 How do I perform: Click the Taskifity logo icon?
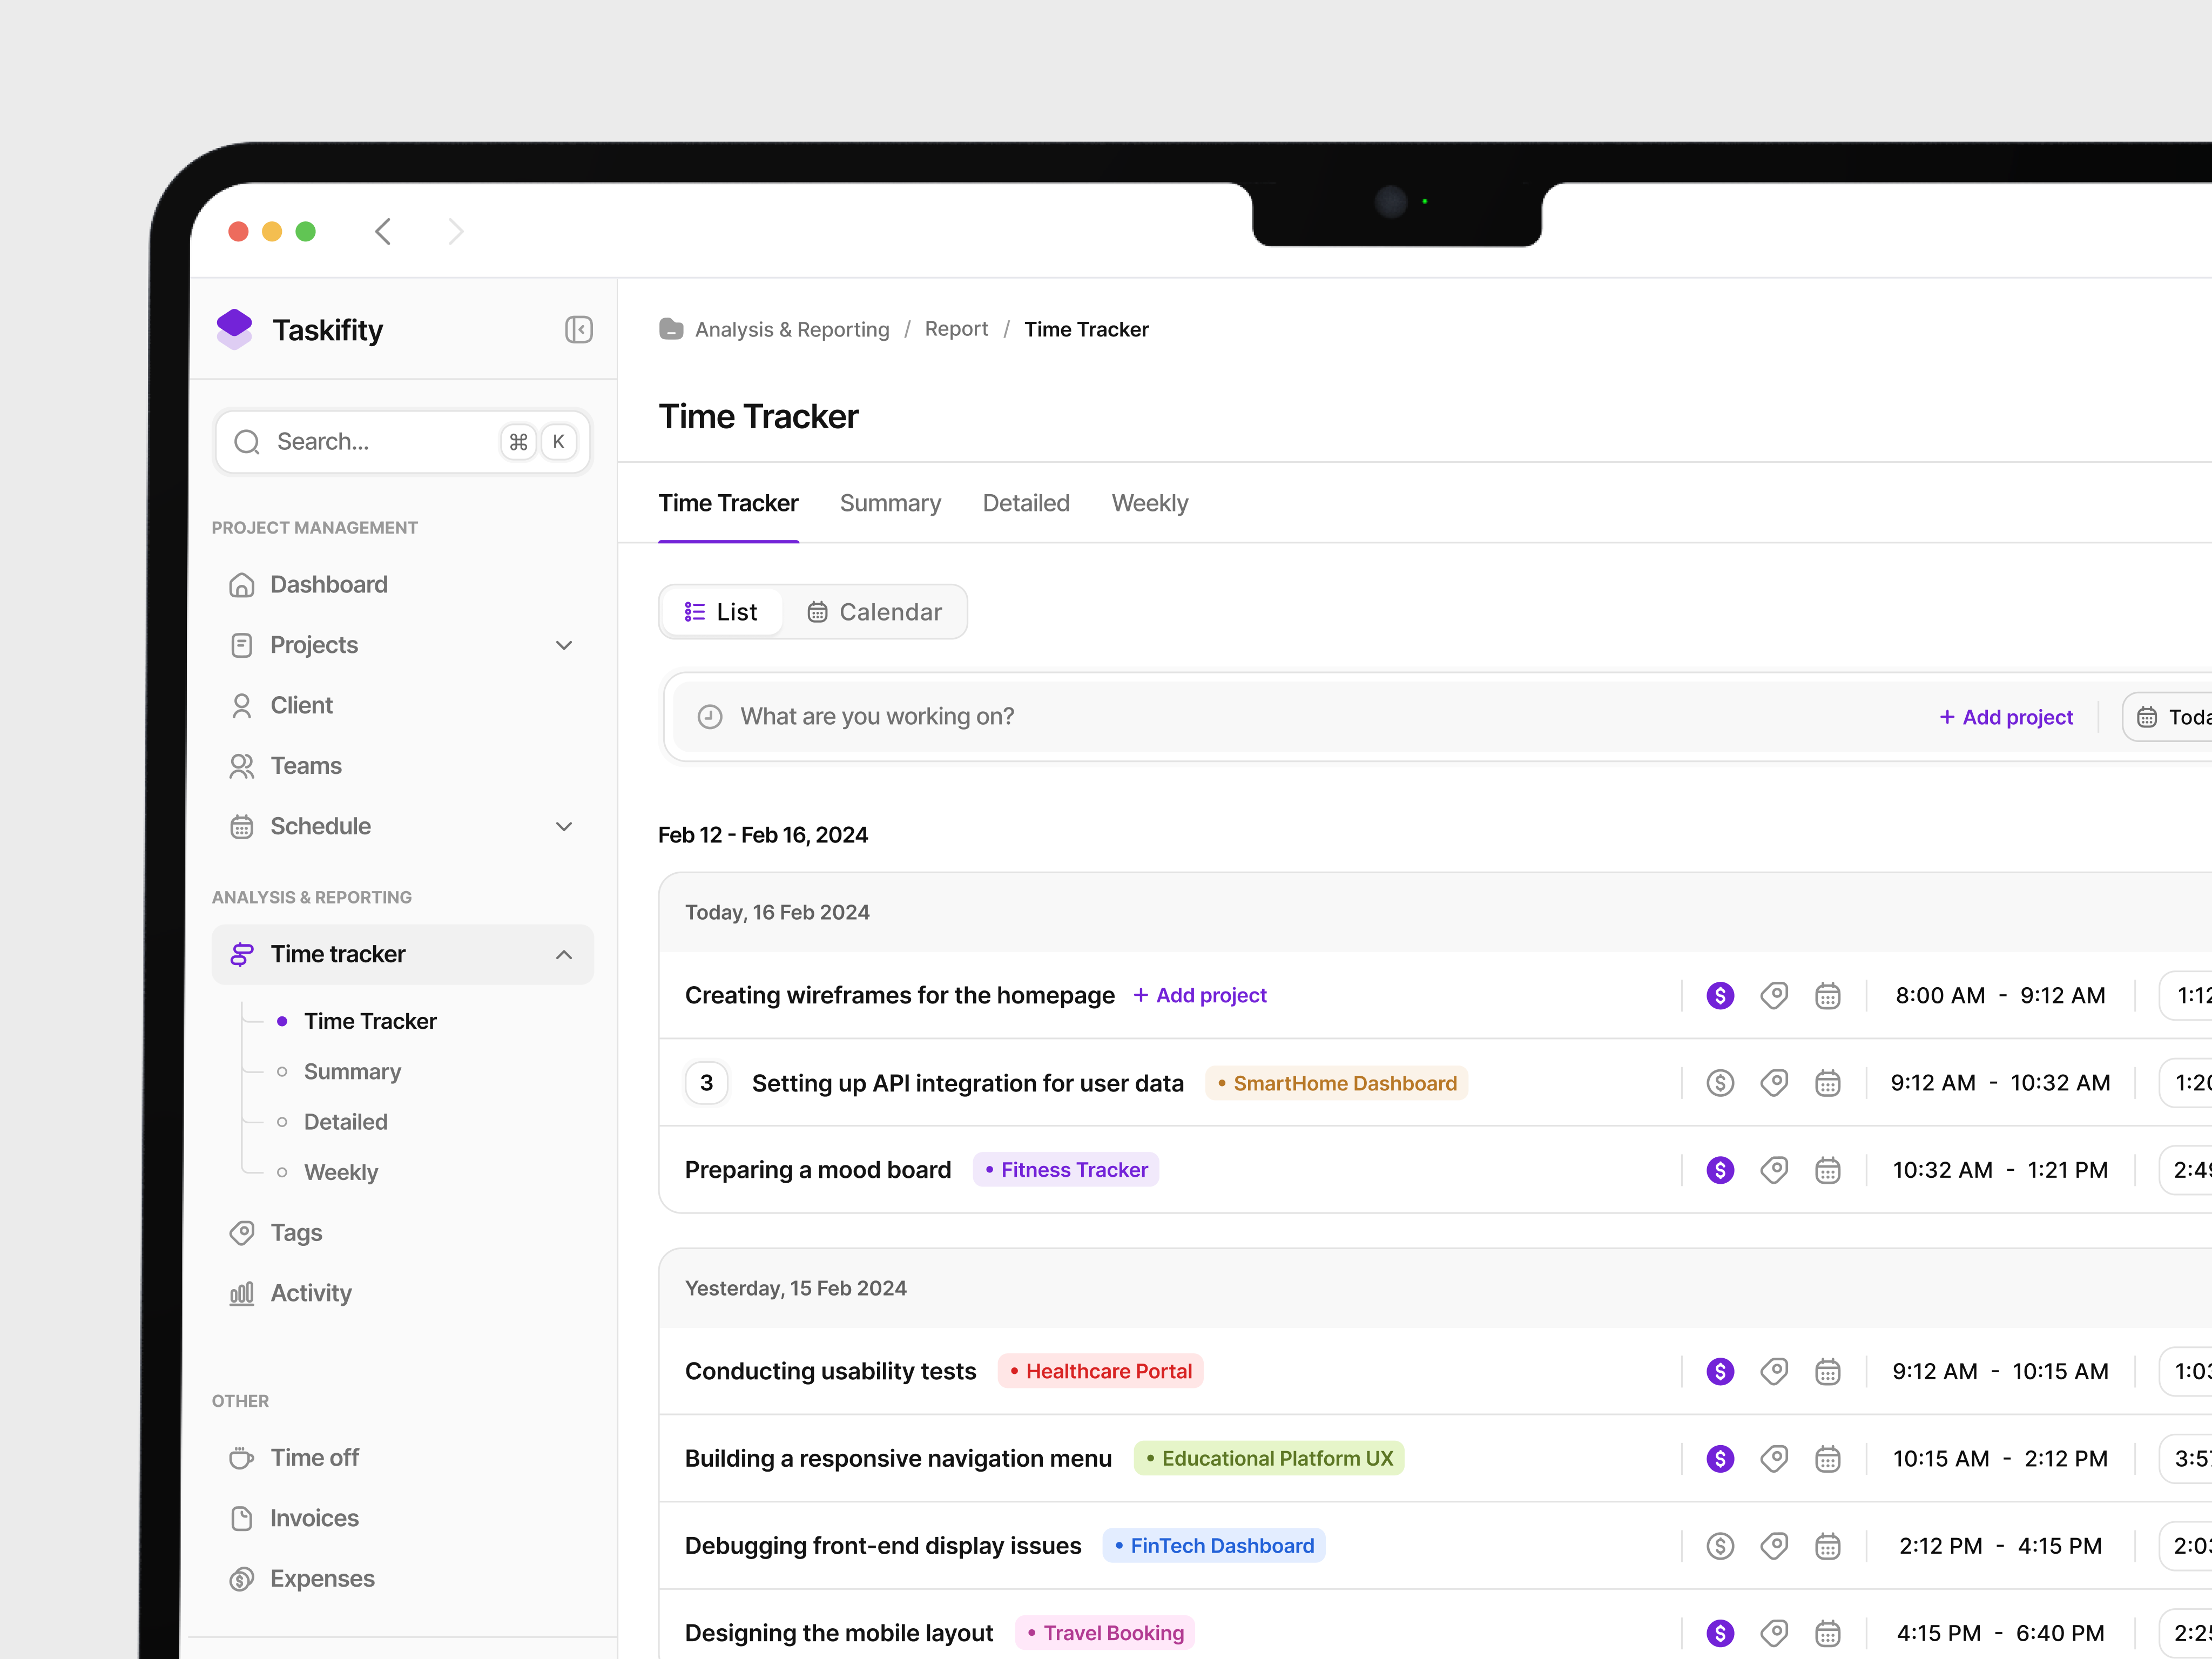[x=235, y=329]
